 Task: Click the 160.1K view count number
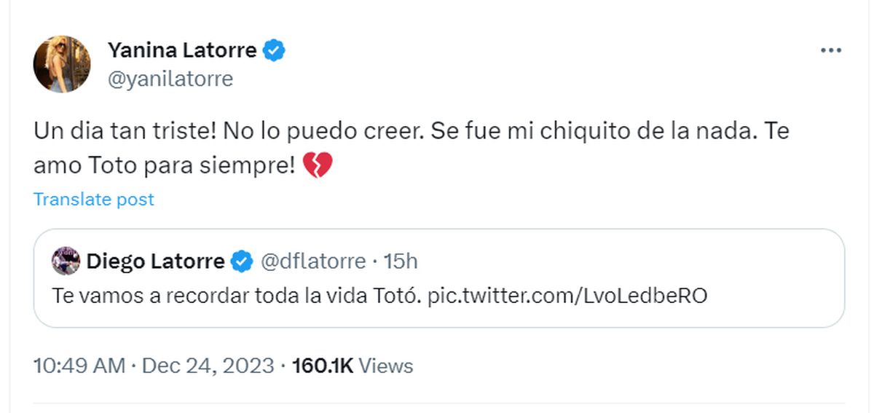322,366
